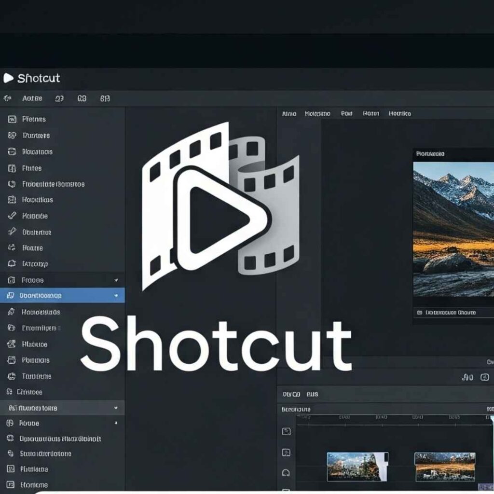Click the Shotcut play logo in the title bar
The image size is (494, 494).
click(8, 78)
